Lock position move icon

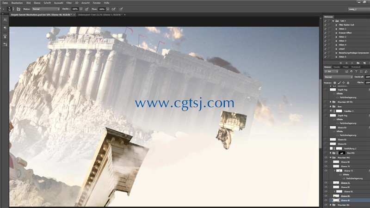(x=344, y=83)
